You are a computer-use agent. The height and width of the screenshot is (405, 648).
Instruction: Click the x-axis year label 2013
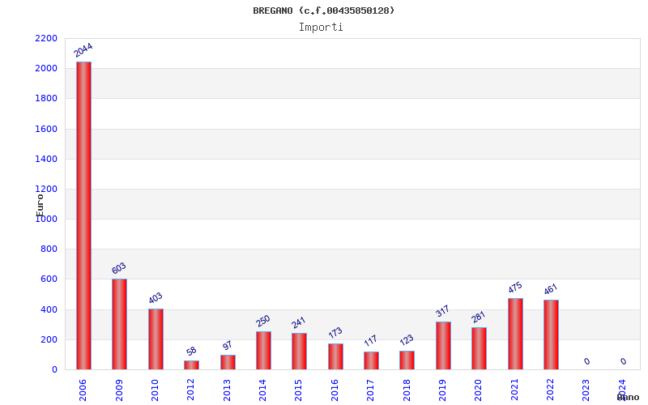click(227, 390)
